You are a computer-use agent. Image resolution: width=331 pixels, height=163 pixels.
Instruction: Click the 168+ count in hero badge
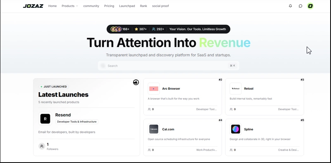pos(126,29)
